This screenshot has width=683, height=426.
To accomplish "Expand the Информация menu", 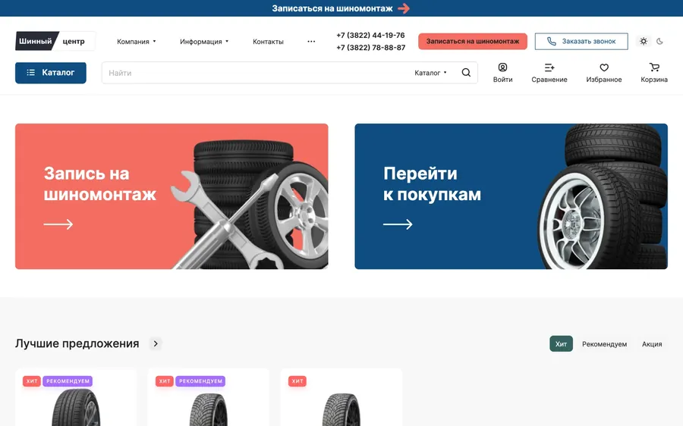I will (204, 42).
